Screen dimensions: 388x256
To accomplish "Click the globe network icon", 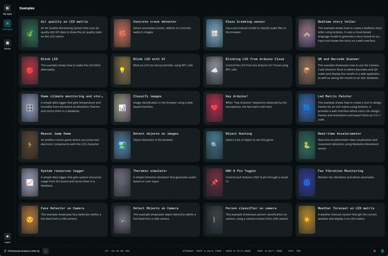I will pos(382,251).
